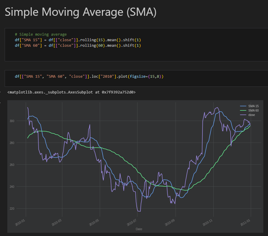Click the 2011-01 x-axis tick label
This screenshot has width=268, height=236.
[x=245, y=223]
